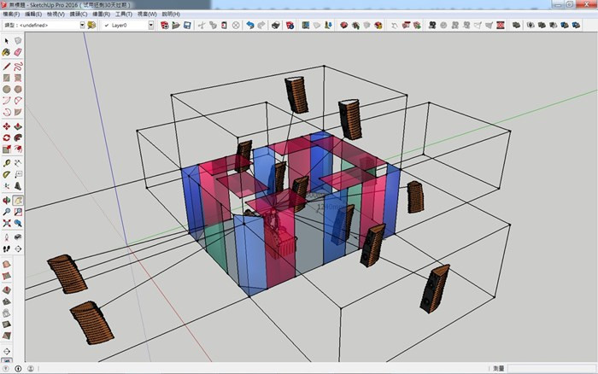Click the Print toolbar icon
This screenshot has width=598, height=374.
pos(276,26)
